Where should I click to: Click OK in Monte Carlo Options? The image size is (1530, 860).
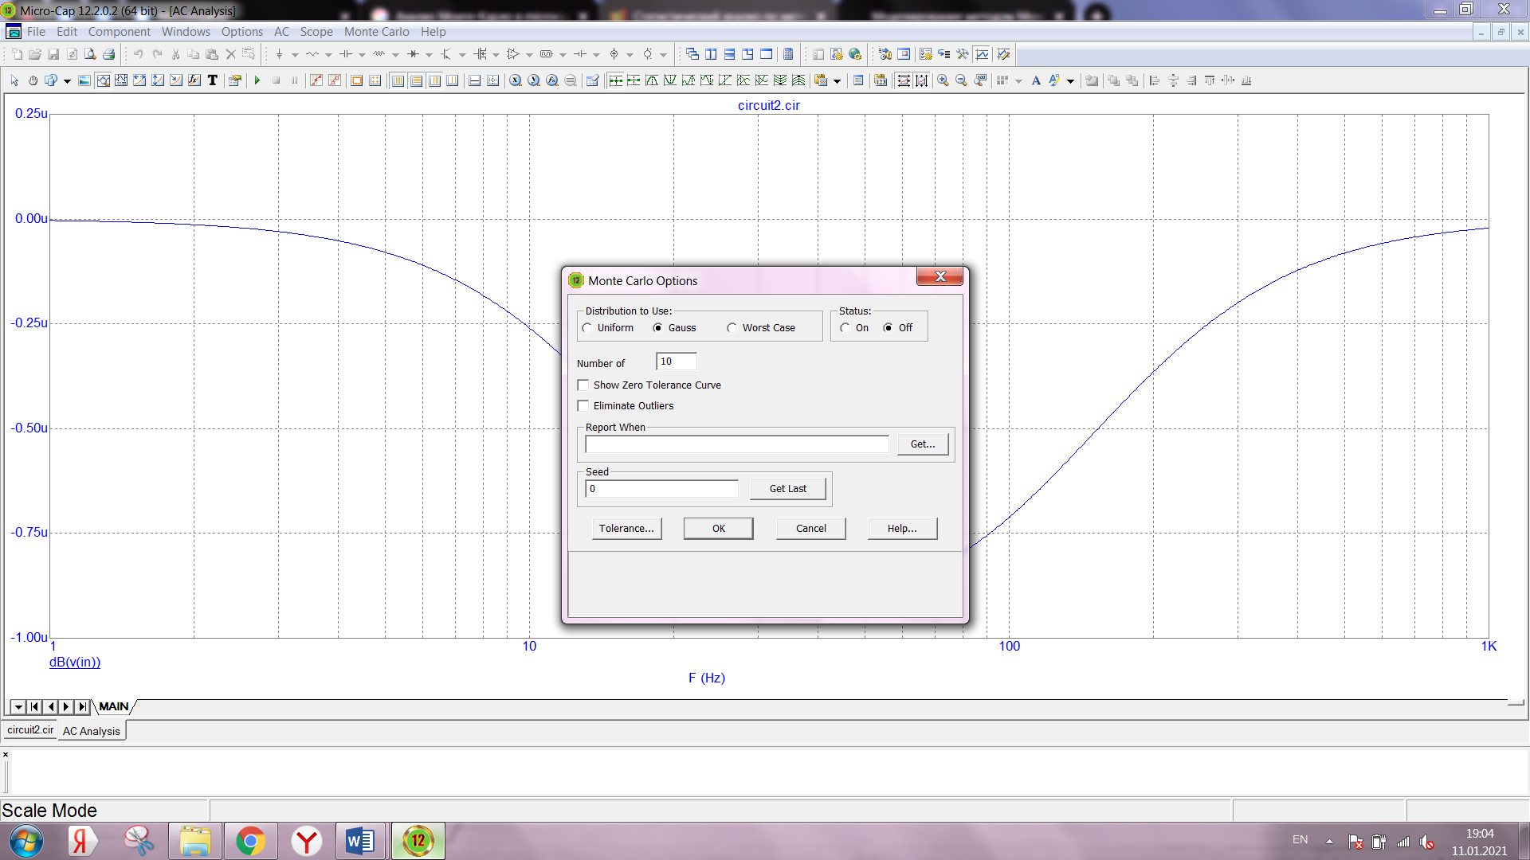pos(719,529)
